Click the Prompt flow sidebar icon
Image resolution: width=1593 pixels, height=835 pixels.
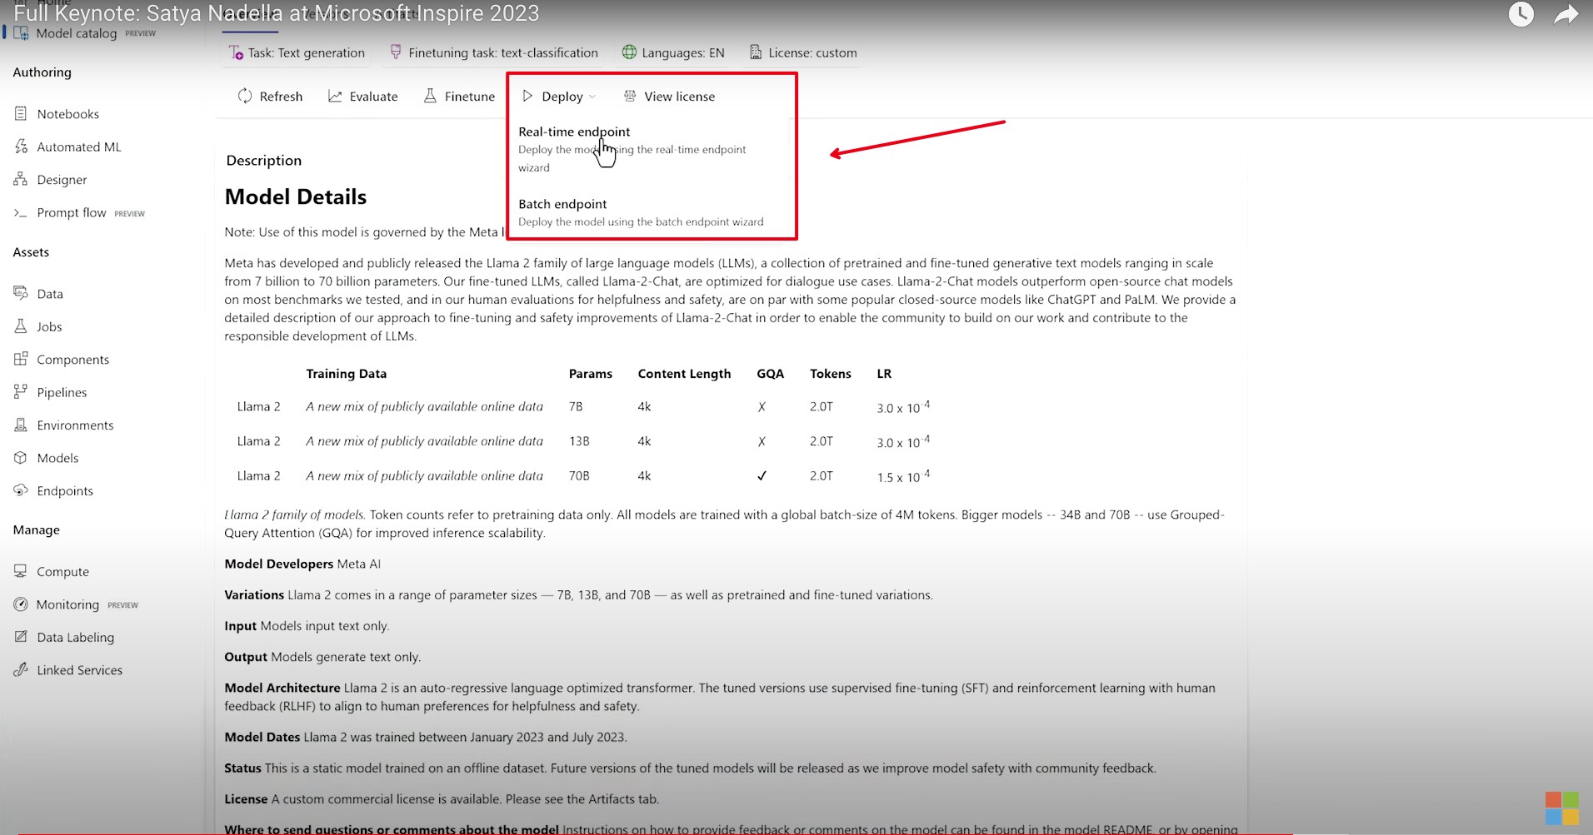(21, 212)
